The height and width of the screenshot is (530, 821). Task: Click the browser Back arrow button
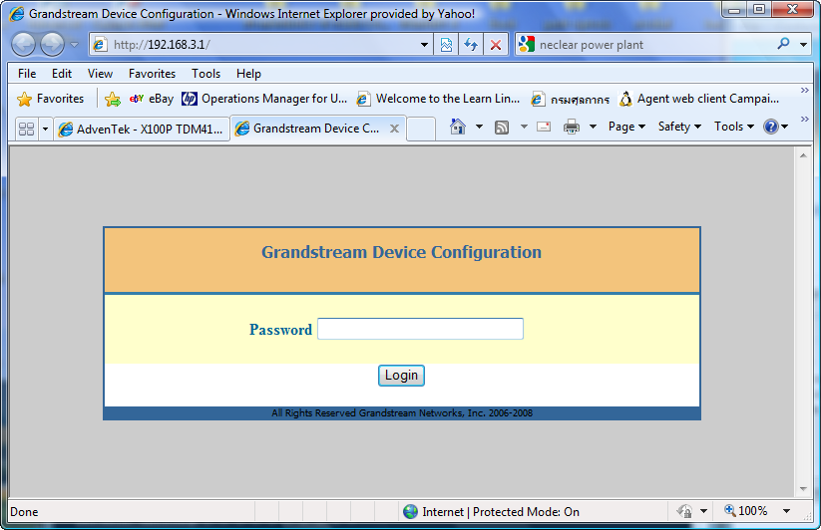pos(23,45)
